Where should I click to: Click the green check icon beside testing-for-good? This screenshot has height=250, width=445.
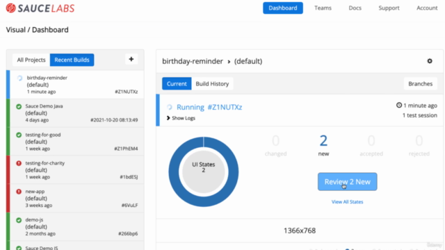pyautogui.click(x=19, y=135)
